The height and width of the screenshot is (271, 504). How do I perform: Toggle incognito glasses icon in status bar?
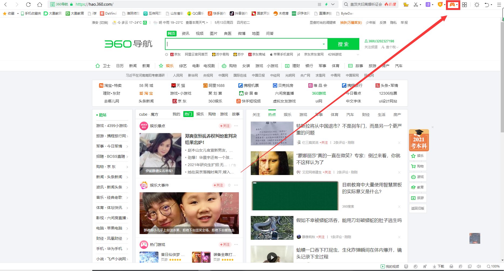click(x=451, y=266)
